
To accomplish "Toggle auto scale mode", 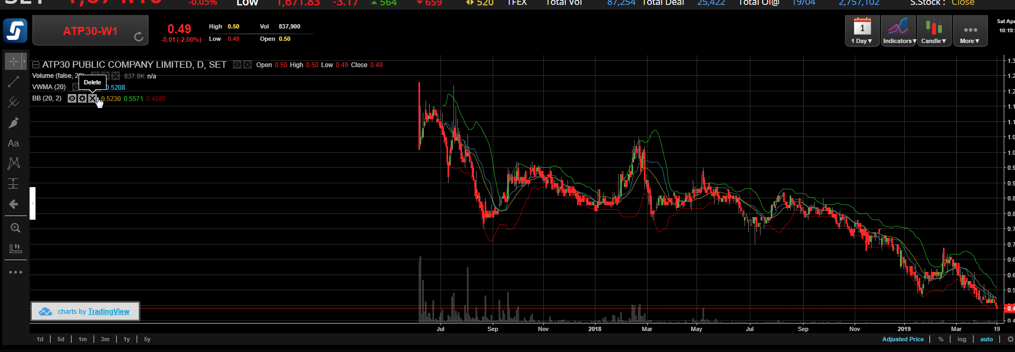I will (x=986, y=340).
